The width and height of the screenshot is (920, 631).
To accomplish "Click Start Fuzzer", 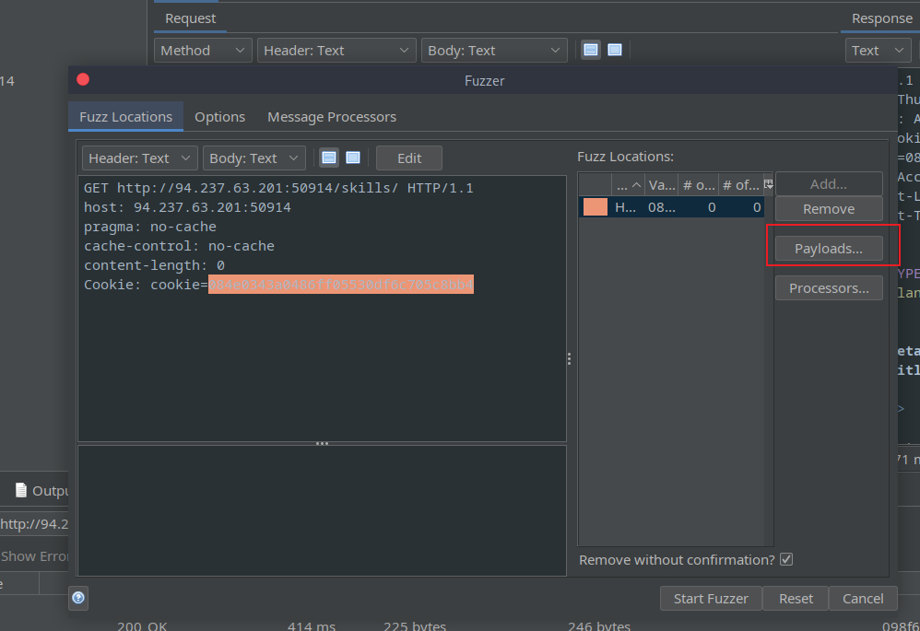I will pyautogui.click(x=711, y=598).
